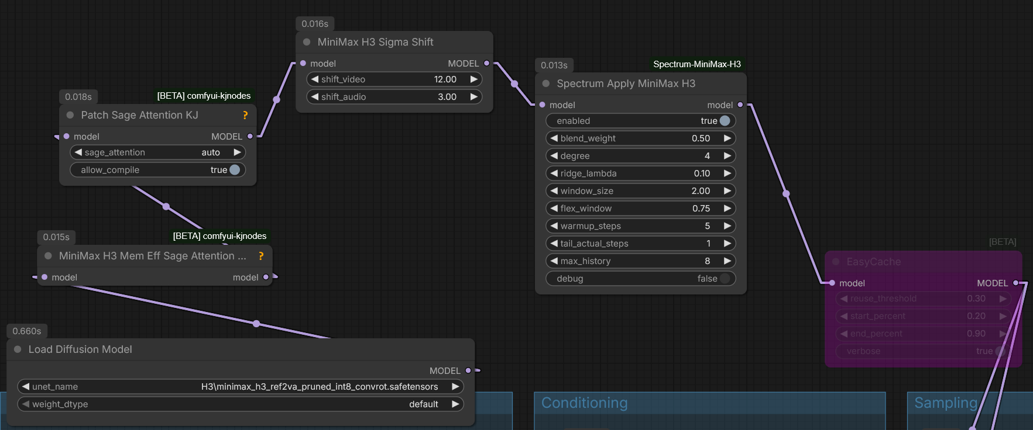Click the [BETA] comfyui-kjnodes badge on Patch Sage
Screen dimensions: 1033x430
[x=204, y=96]
